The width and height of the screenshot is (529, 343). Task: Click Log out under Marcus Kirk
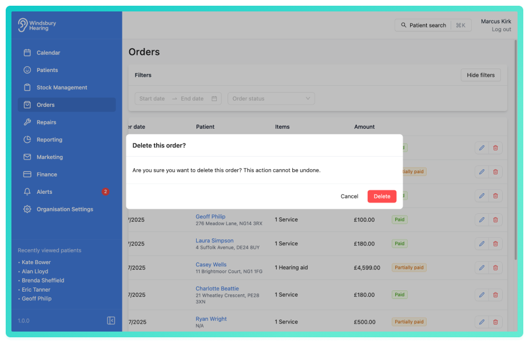[x=501, y=29]
